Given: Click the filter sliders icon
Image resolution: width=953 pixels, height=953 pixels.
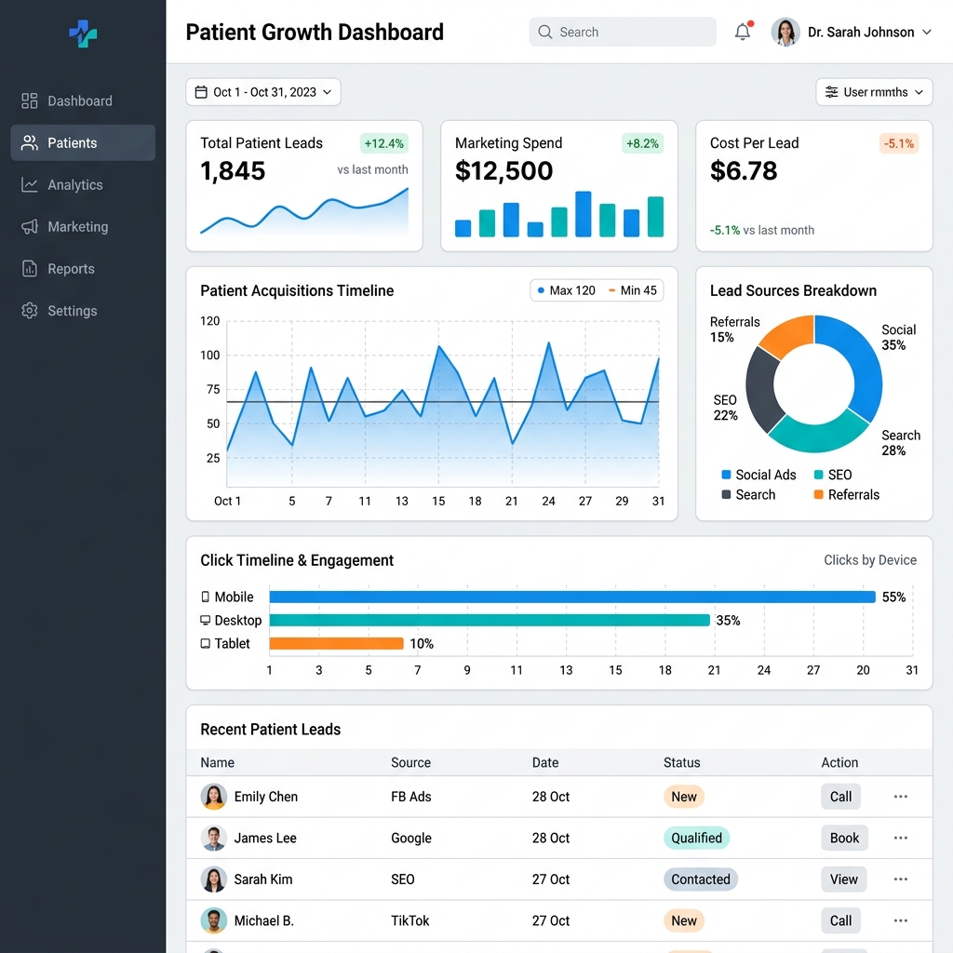Looking at the screenshot, I should (x=831, y=92).
